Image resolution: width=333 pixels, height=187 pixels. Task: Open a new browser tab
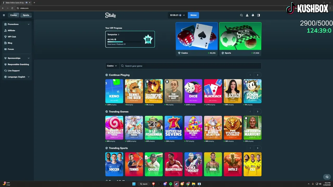click(x=34, y=3)
